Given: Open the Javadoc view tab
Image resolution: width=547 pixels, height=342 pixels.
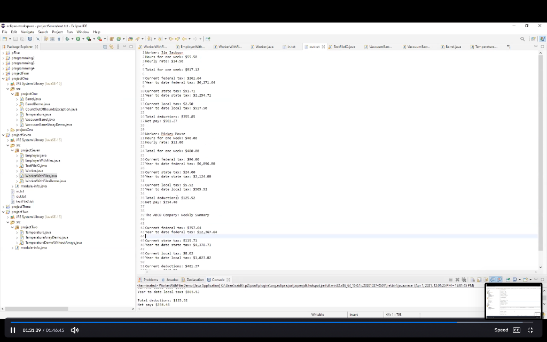Looking at the screenshot, I should point(170,280).
